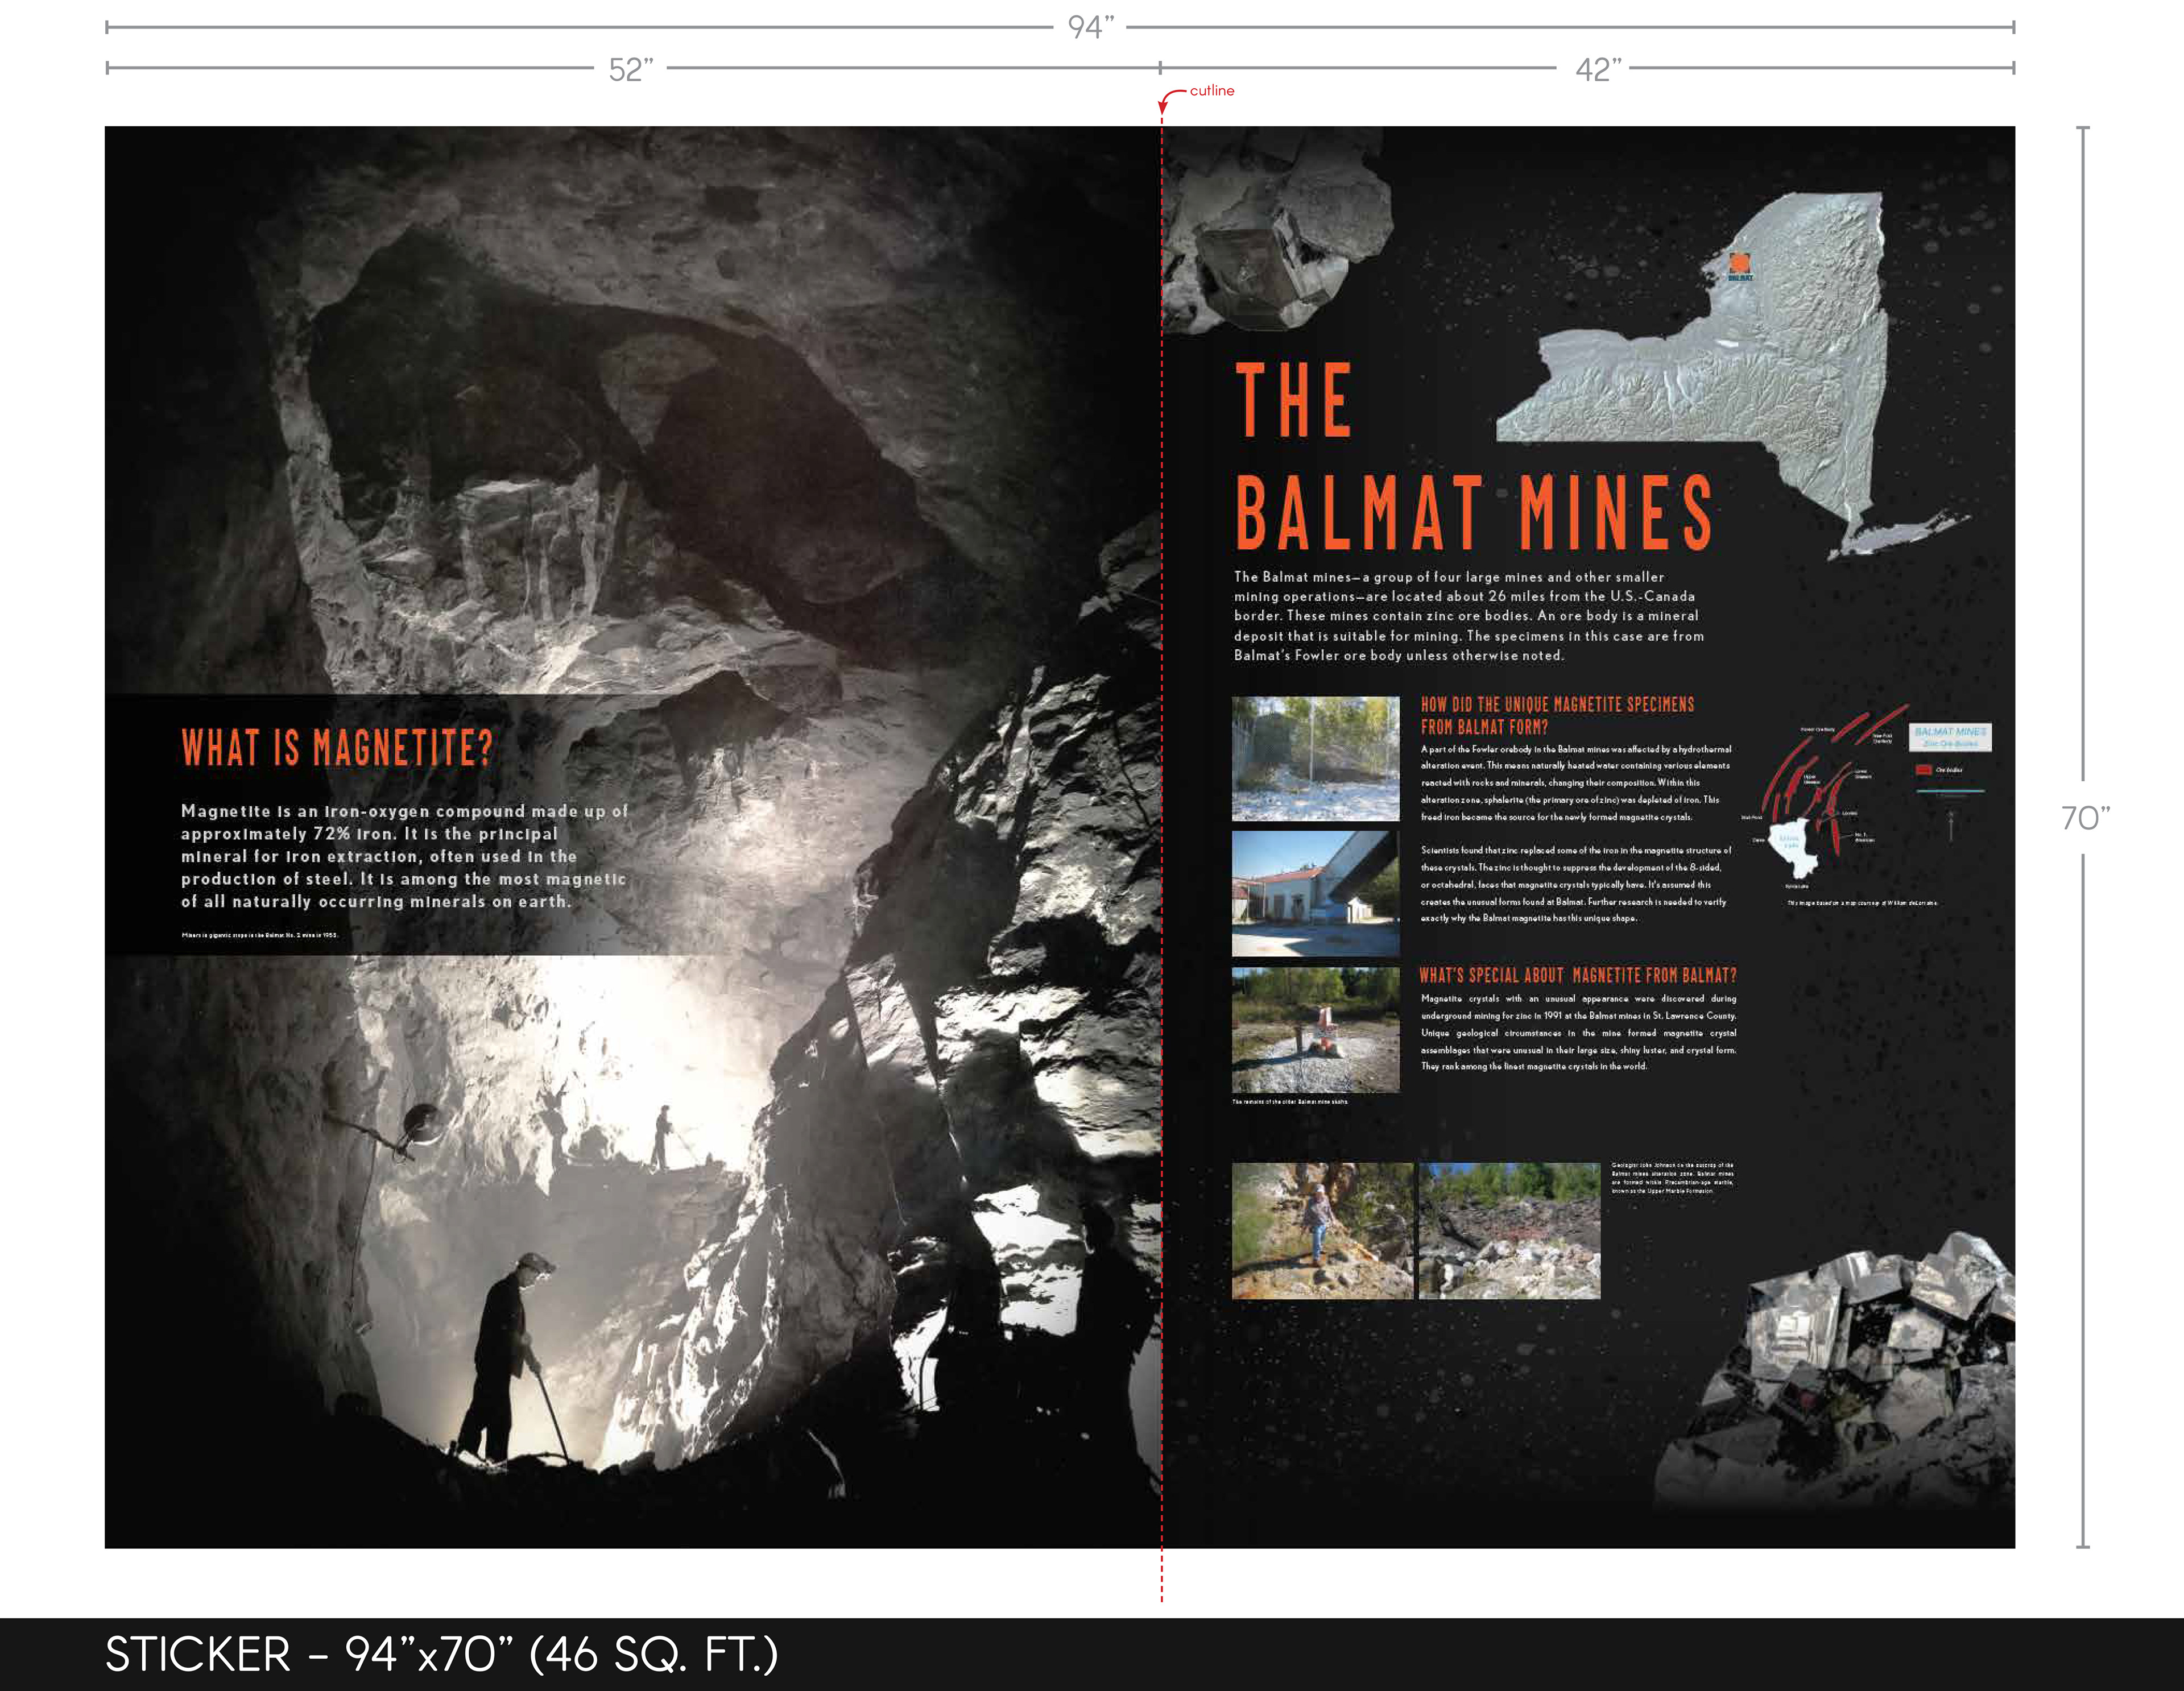This screenshot has height=1691, width=2184.
Task: Click the north arrow on the ore map
Action: pos(1950,826)
